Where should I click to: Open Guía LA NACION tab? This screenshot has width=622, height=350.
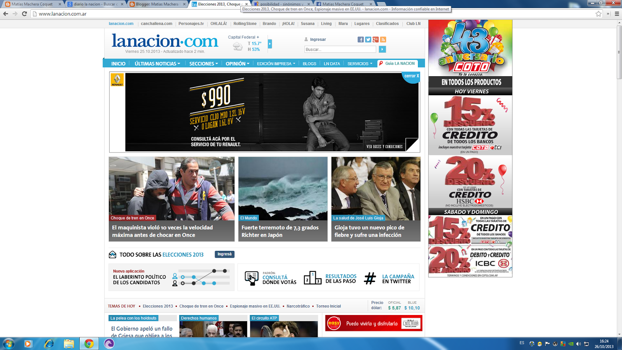click(x=397, y=63)
